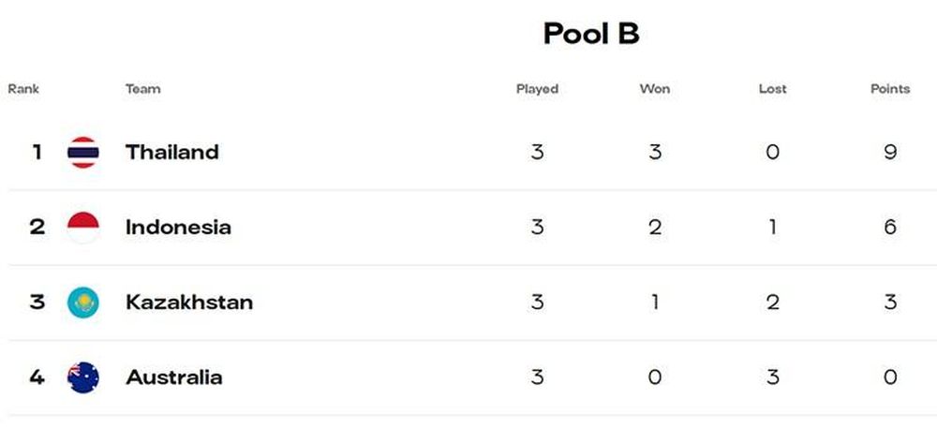
Task: Sort by the Lost column header
Action: [x=773, y=89]
